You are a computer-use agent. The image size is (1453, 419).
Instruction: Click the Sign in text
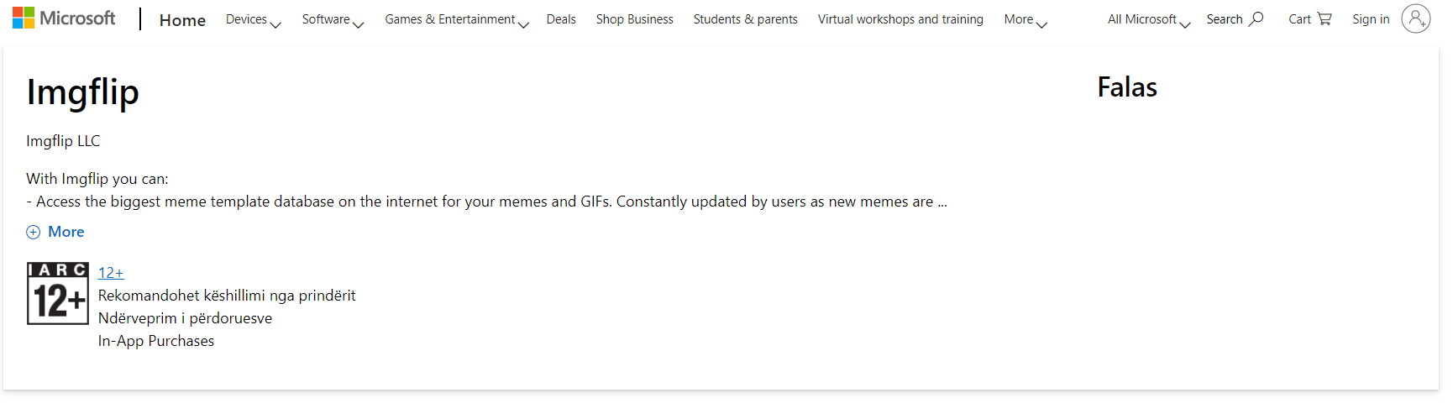click(1370, 19)
